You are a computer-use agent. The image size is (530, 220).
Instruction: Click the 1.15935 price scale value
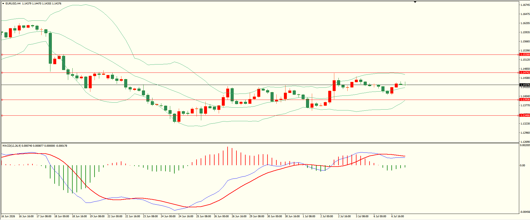[x=525, y=32]
